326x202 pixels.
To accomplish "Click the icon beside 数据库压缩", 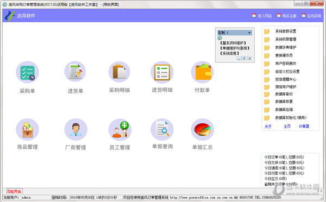I will (267, 110).
